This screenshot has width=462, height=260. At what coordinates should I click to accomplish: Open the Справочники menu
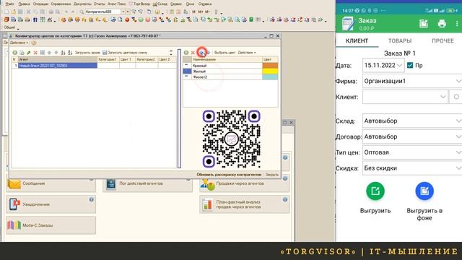pyautogui.click(x=61, y=4)
